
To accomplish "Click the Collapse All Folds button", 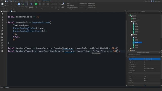I will 92,7.
